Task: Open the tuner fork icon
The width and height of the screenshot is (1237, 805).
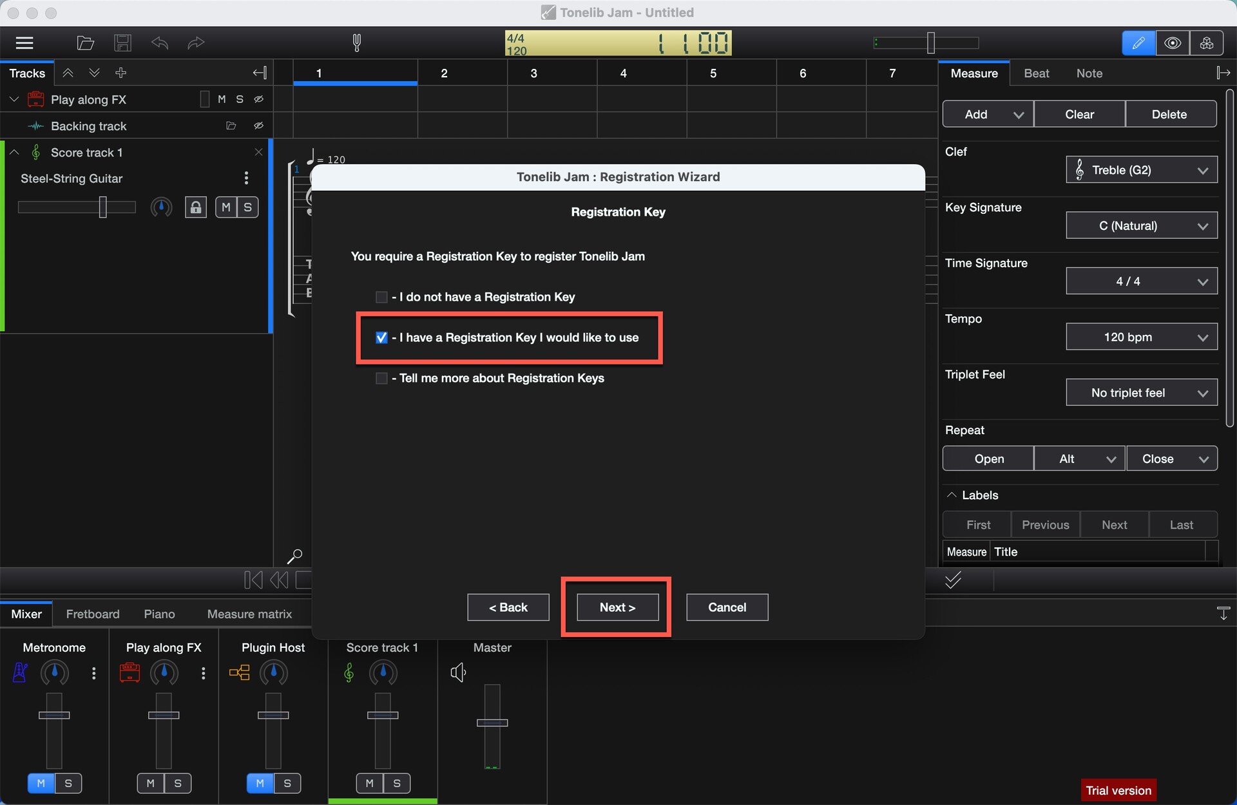Action: [356, 43]
